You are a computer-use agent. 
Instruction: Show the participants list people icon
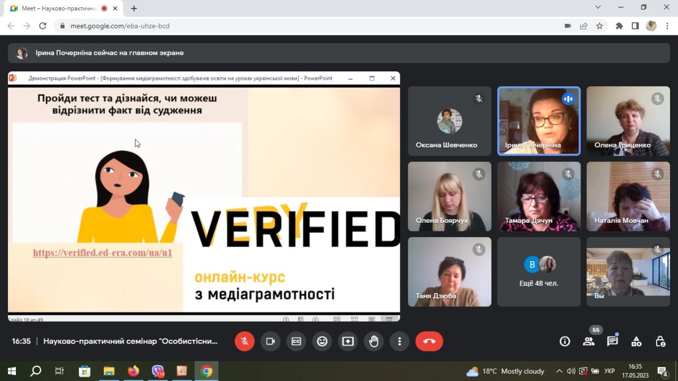(588, 341)
